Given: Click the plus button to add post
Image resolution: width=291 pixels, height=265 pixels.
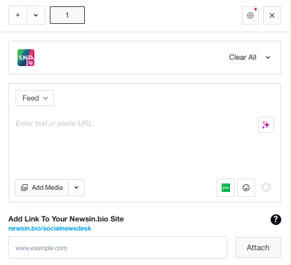Looking at the screenshot, I should [18, 15].
